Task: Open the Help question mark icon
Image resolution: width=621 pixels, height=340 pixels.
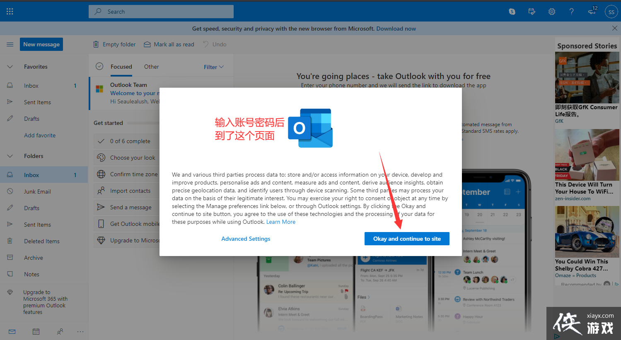Action: [572, 12]
